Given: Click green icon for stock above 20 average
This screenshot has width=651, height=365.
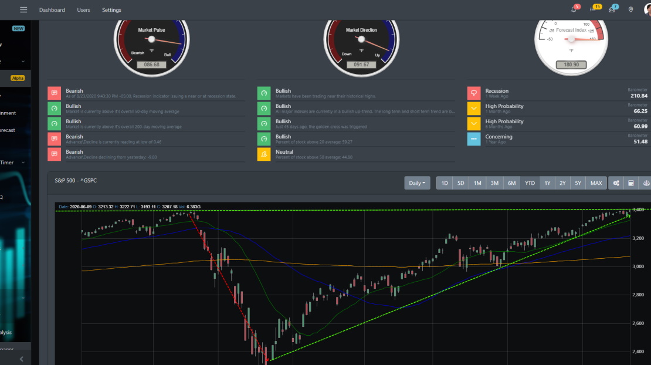Looking at the screenshot, I should (264, 138).
